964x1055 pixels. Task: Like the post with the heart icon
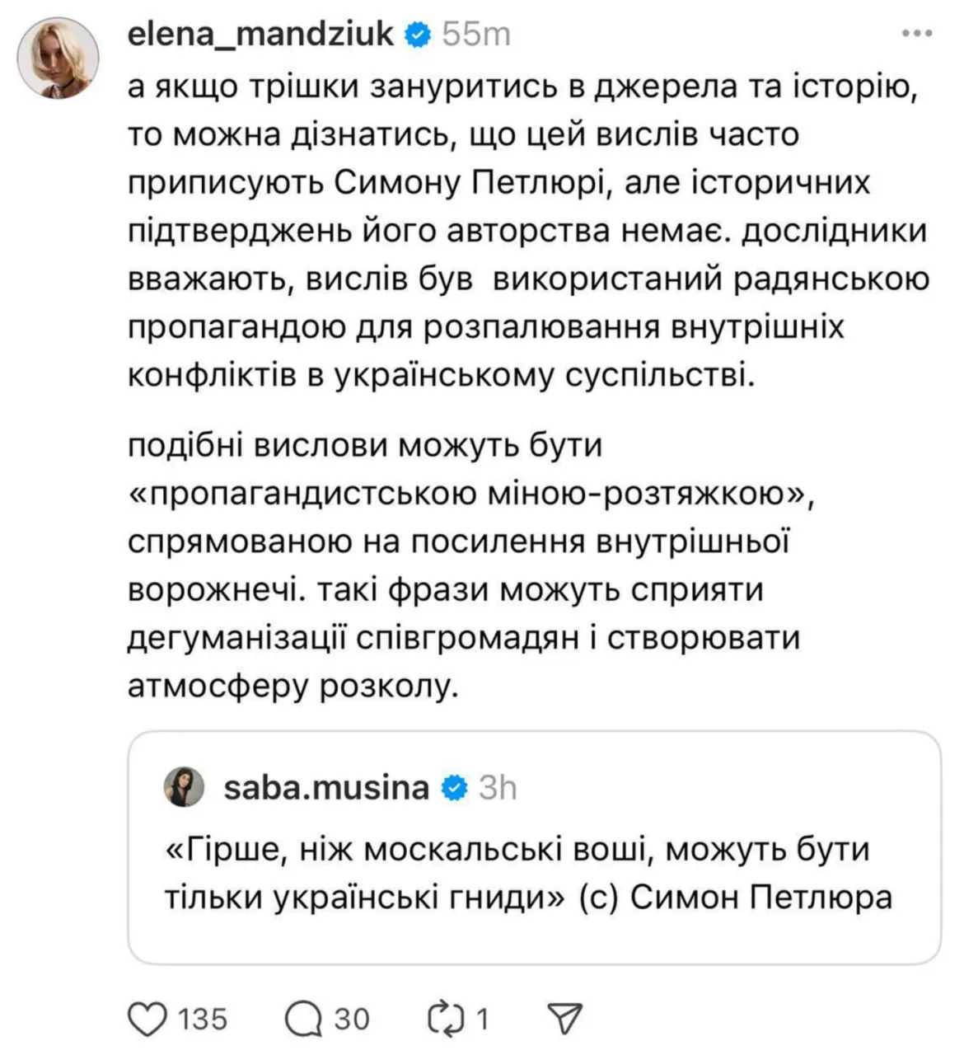(x=148, y=1020)
